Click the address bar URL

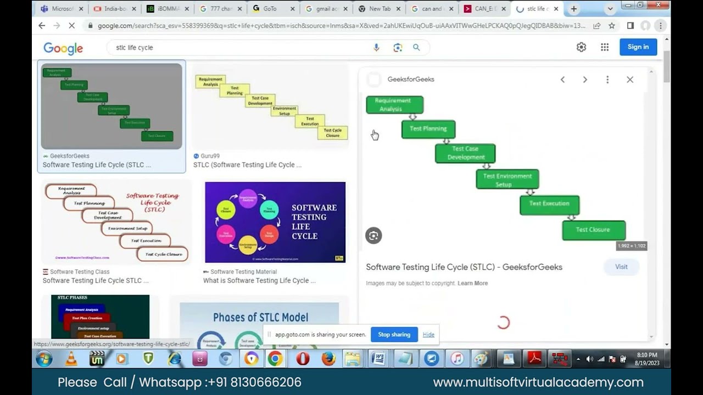point(341,26)
